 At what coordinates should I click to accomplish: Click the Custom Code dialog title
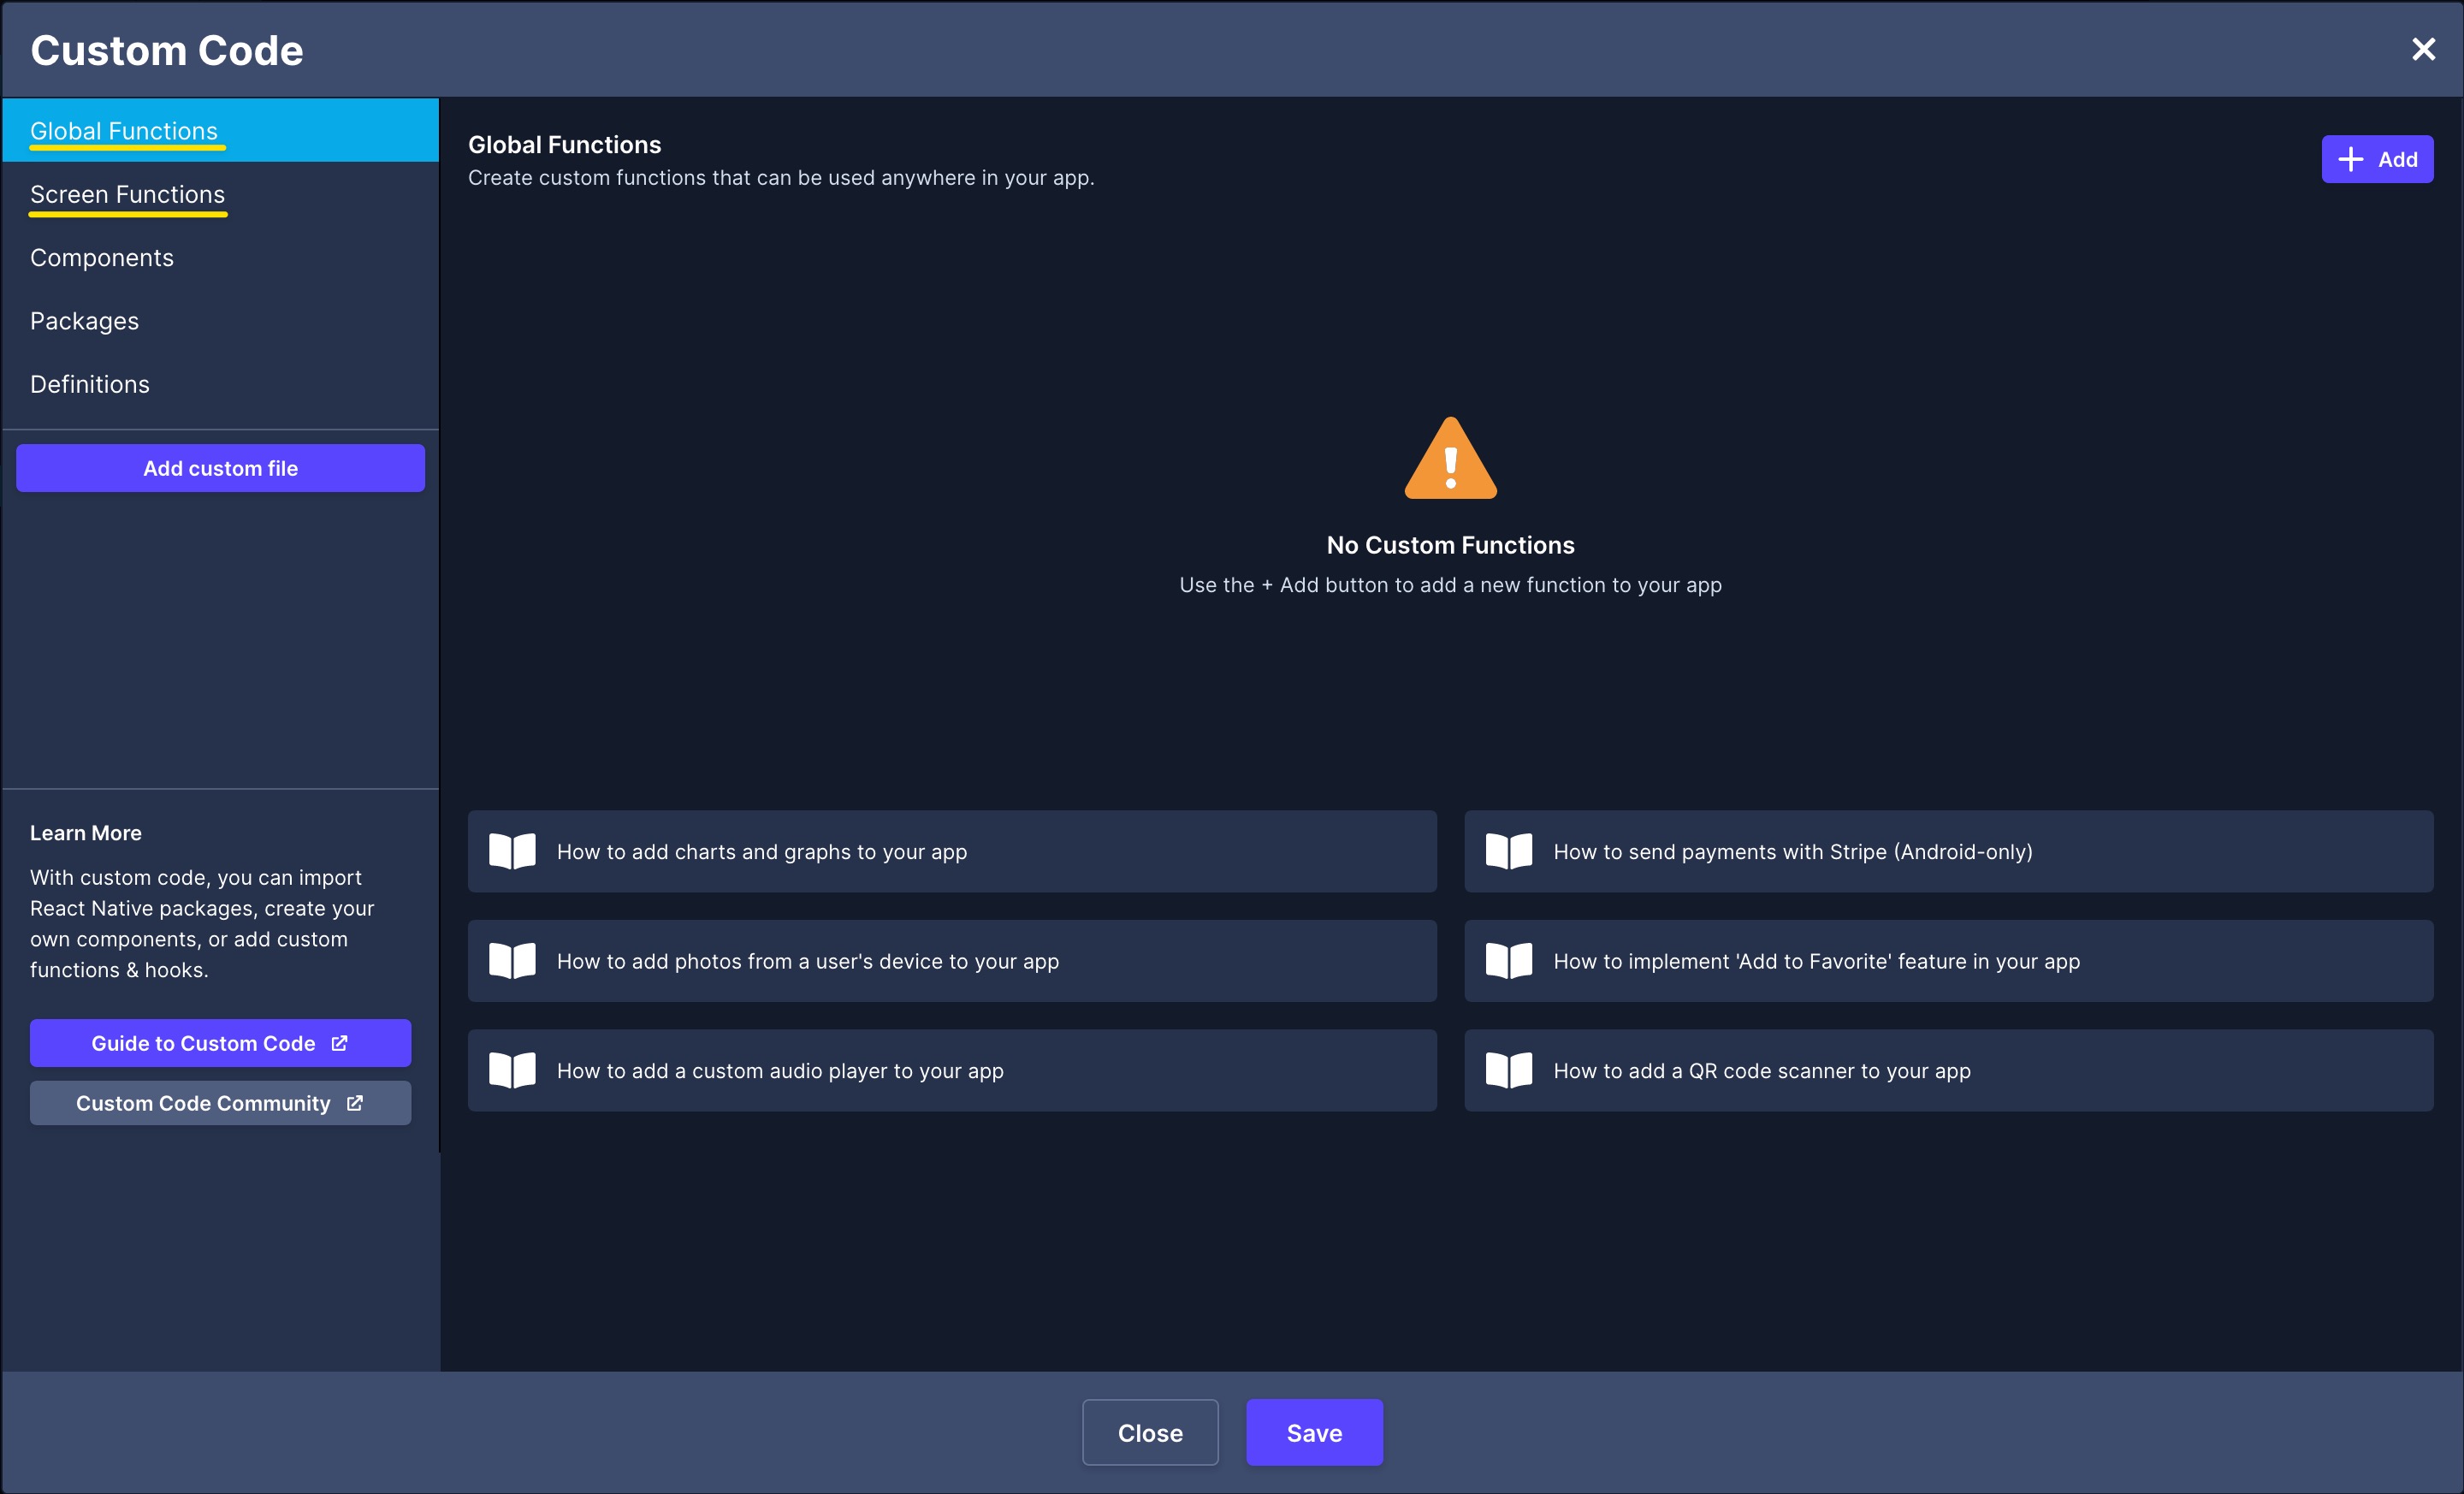(x=167, y=50)
